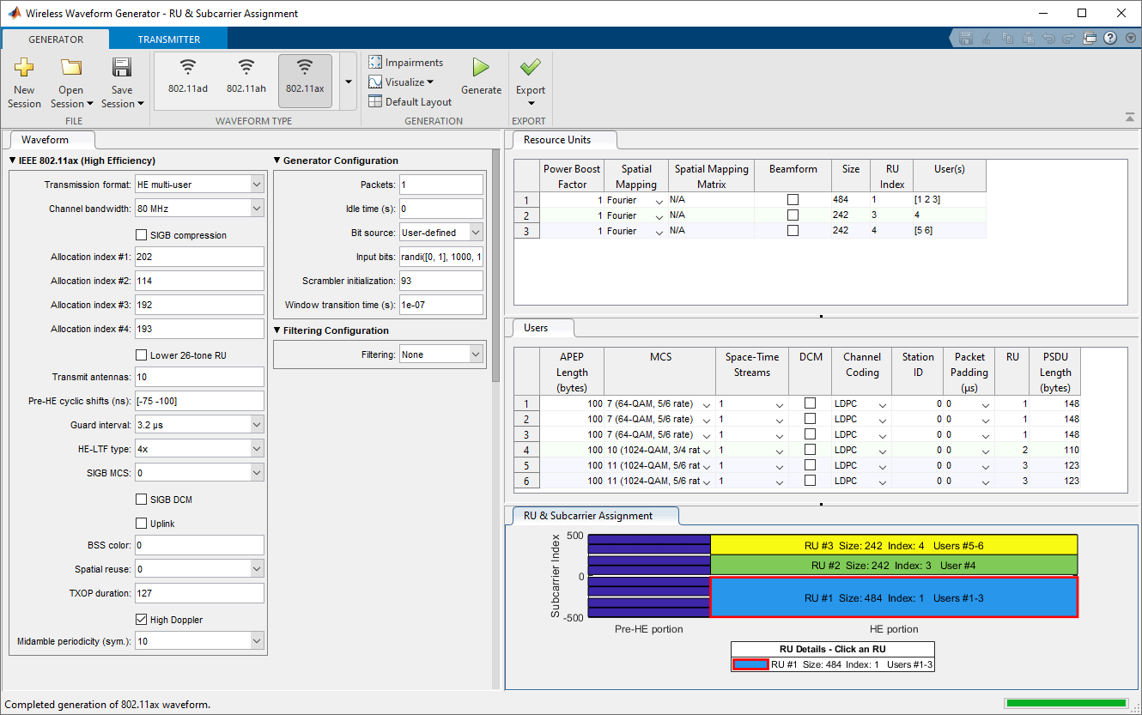Collapse the Filtering Configuration section
Image resolution: width=1142 pixels, height=715 pixels.
pos(277,330)
